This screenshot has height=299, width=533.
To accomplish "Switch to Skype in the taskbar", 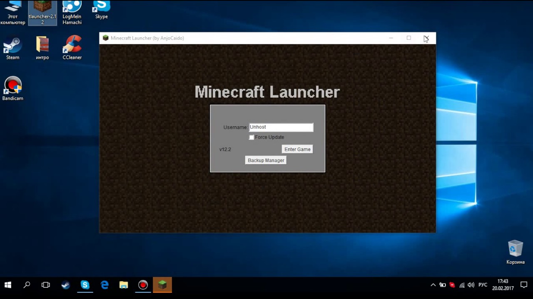I will (85, 285).
